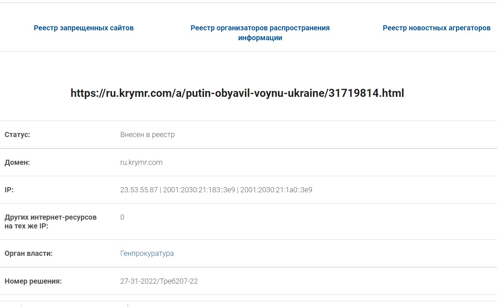The width and height of the screenshot is (497, 307).
Task: Click 'putin-obyavil-voynu-ukraine' in the heading URL
Action: 256,93
